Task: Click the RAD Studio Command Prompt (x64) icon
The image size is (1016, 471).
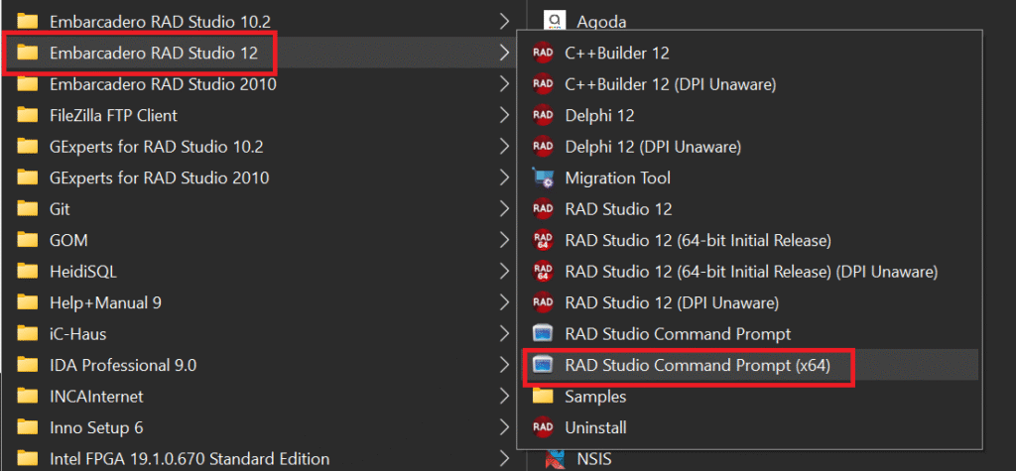Action: click(x=543, y=366)
